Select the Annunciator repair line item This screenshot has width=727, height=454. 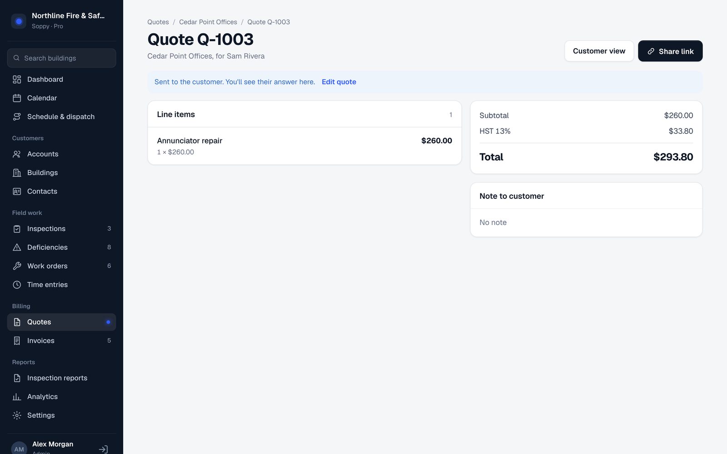[x=304, y=146]
